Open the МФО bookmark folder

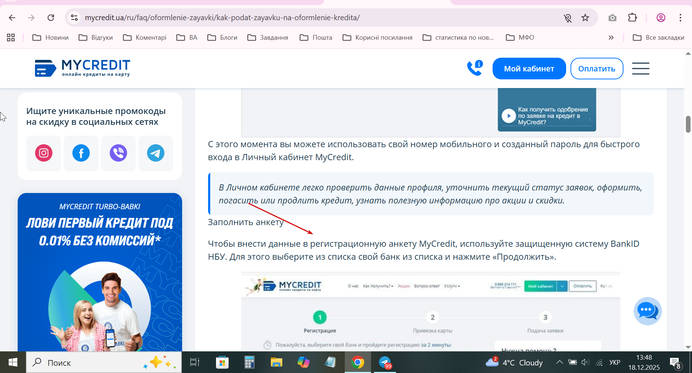[x=520, y=38]
